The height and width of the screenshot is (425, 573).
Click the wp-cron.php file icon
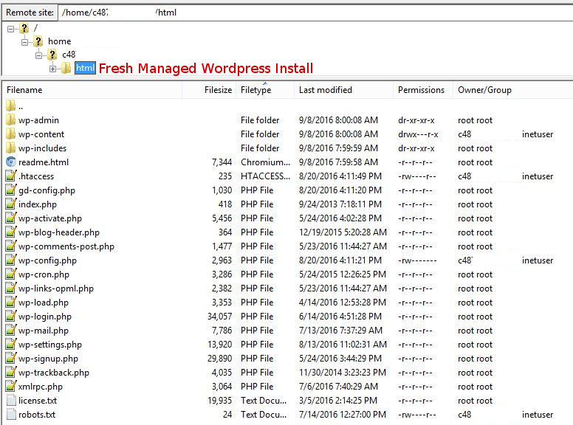[x=11, y=274]
